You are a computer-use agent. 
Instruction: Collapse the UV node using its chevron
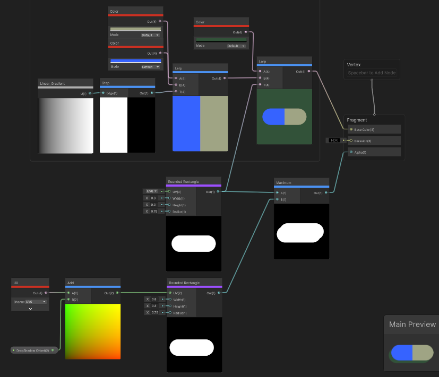[x=30, y=309]
